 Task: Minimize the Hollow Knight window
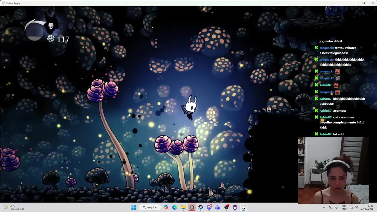[355, 3]
